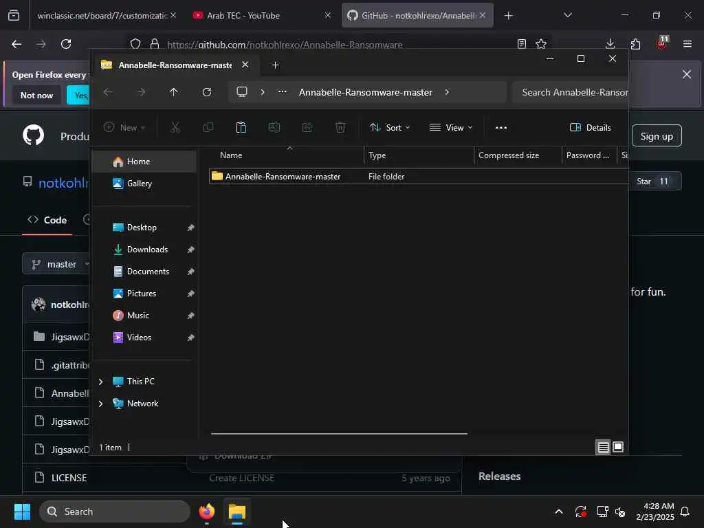
Task: Open the Sort dropdown menu
Action: click(390, 128)
